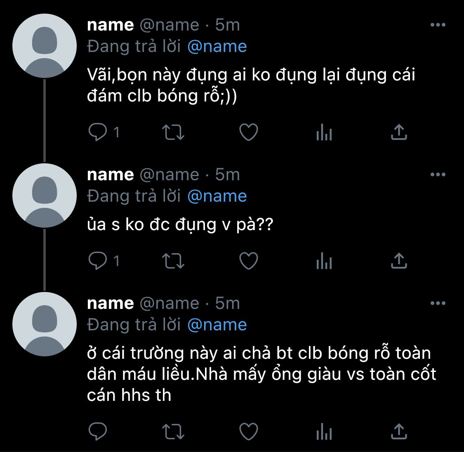Retweet the last tweet in thread
The height and width of the screenshot is (452, 464).
coord(173,432)
